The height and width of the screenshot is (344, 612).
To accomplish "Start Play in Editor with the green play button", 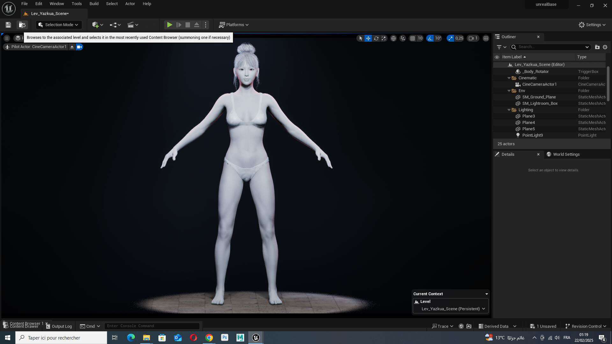I will click(x=170, y=25).
